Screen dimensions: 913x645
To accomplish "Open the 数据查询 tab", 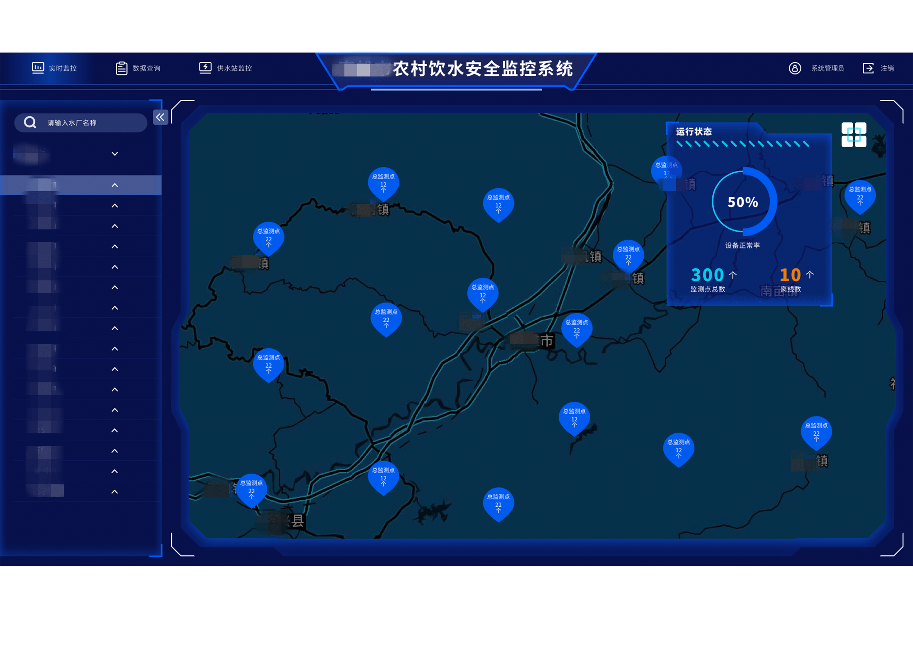I will pyautogui.click(x=146, y=68).
